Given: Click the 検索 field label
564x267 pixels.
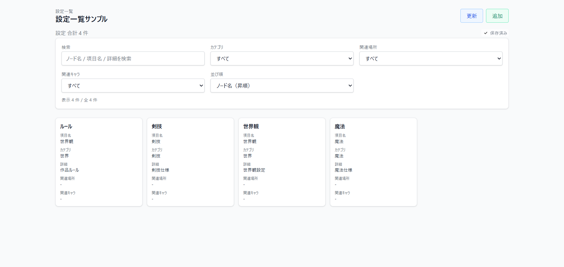Looking at the screenshot, I should point(66,47).
